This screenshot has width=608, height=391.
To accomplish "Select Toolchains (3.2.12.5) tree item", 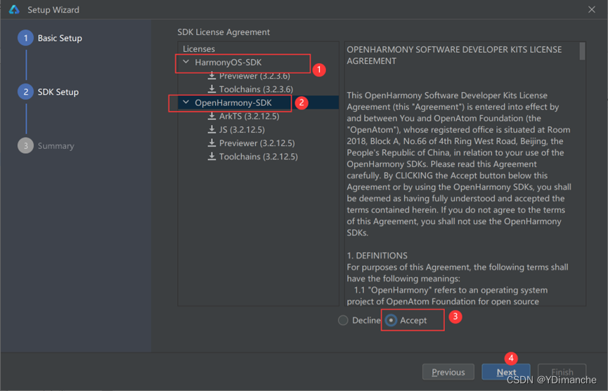I will click(x=258, y=157).
